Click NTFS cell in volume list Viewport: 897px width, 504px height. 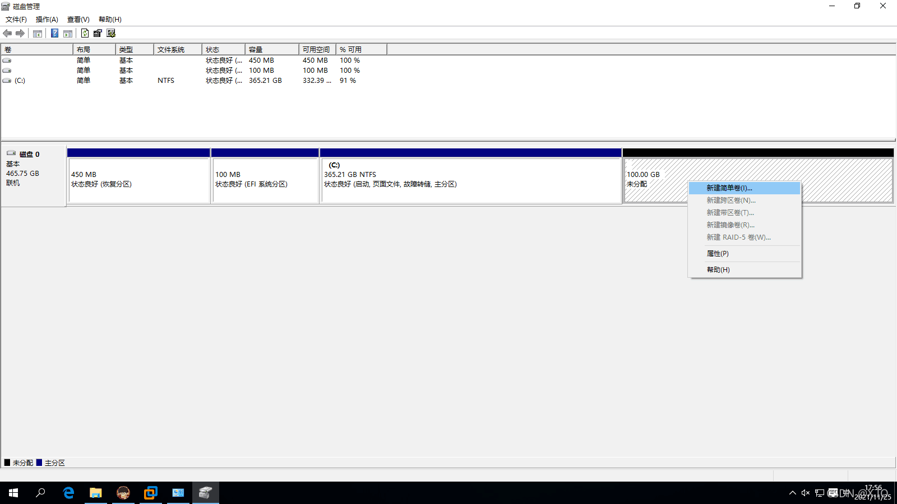166,81
